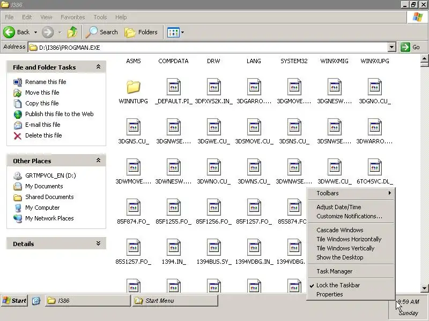
Task: Select the 6TO4SVC.DL_ file icon
Action: (374, 167)
